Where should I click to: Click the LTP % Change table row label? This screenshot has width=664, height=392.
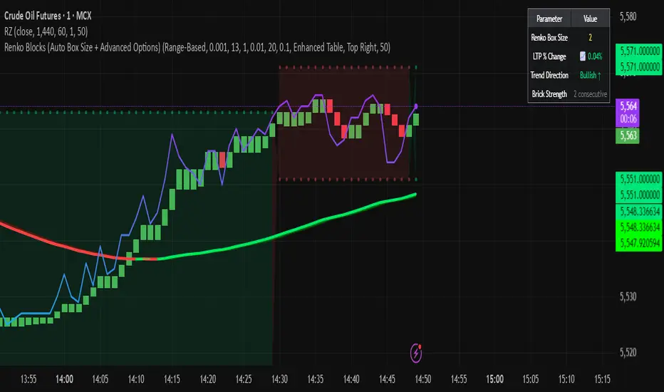pos(549,56)
